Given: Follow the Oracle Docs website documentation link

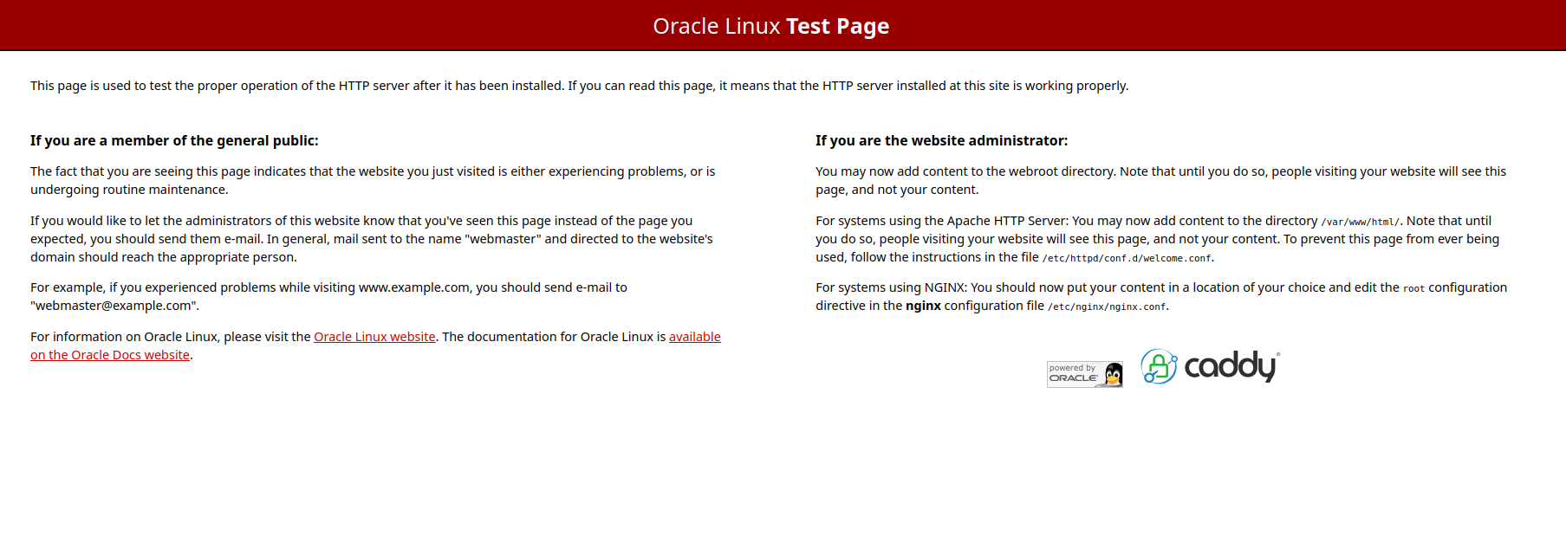Looking at the screenshot, I should pos(110,355).
